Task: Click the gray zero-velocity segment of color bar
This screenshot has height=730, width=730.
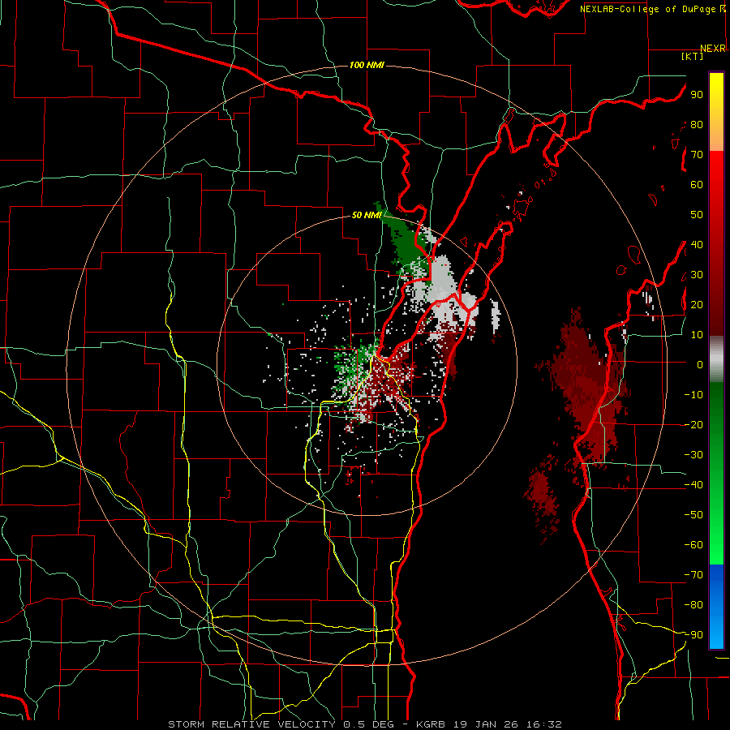Action: pos(716,359)
